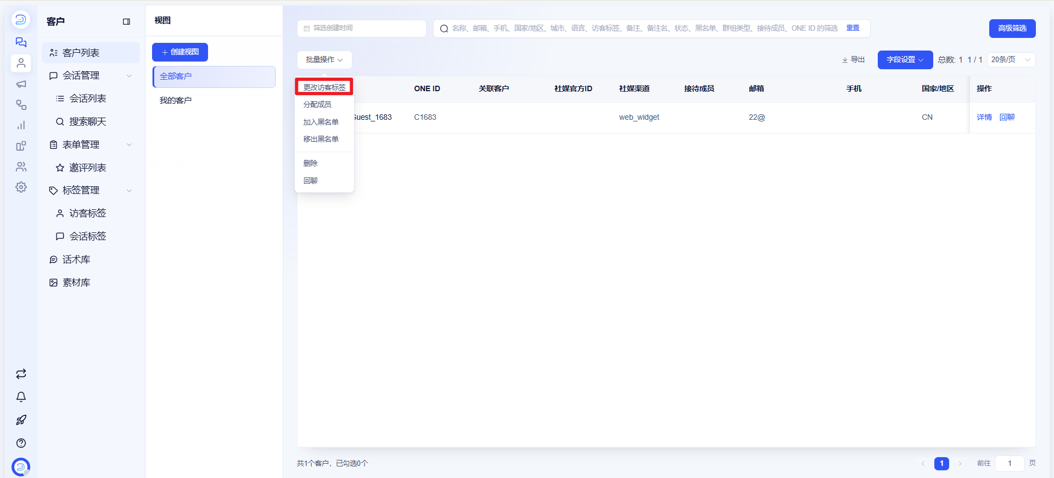The width and height of the screenshot is (1054, 478).
Task: Click the notification bell icon
Action: click(21, 397)
